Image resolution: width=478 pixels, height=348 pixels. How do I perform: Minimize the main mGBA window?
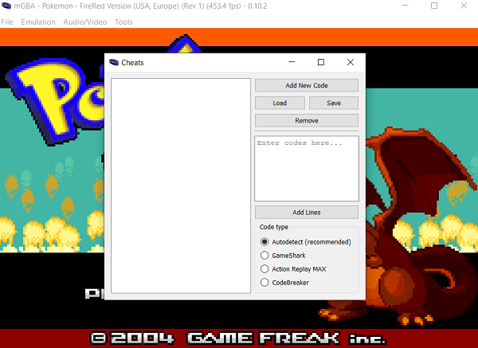coord(398,6)
